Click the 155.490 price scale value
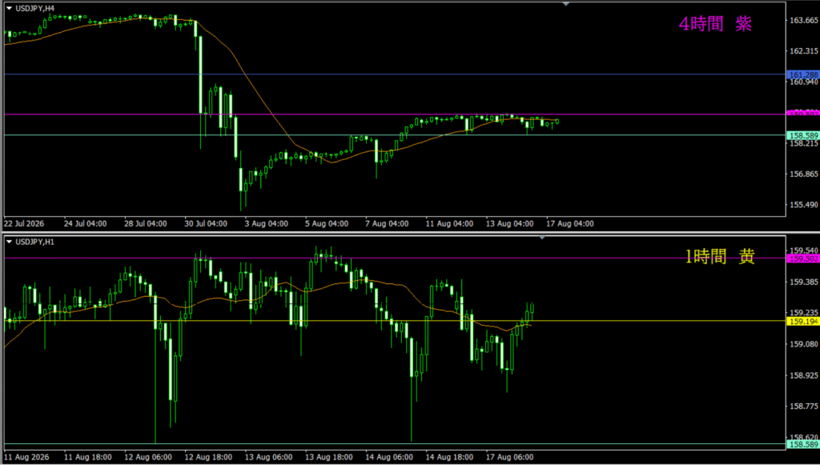The width and height of the screenshot is (820, 465). [x=804, y=205]
